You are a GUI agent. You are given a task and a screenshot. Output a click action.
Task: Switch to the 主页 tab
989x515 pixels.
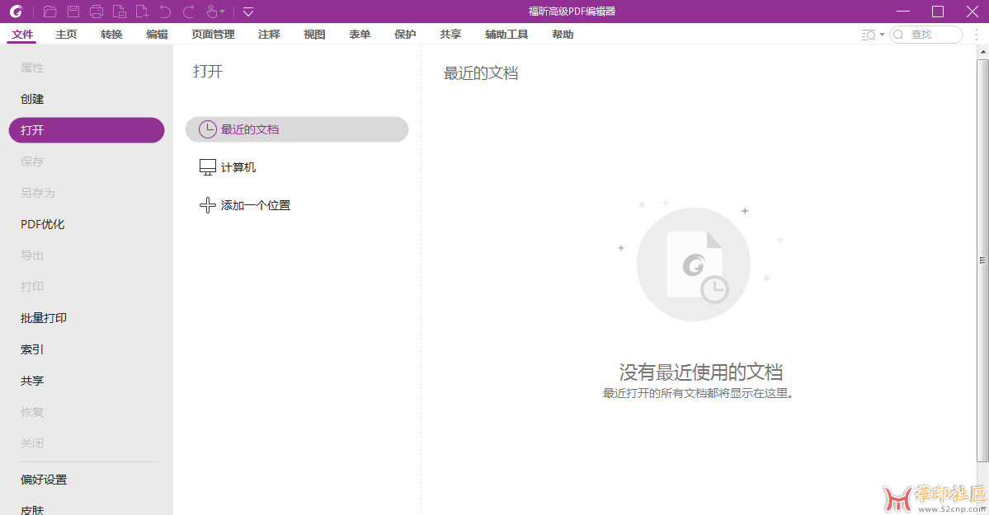(66, 34)
